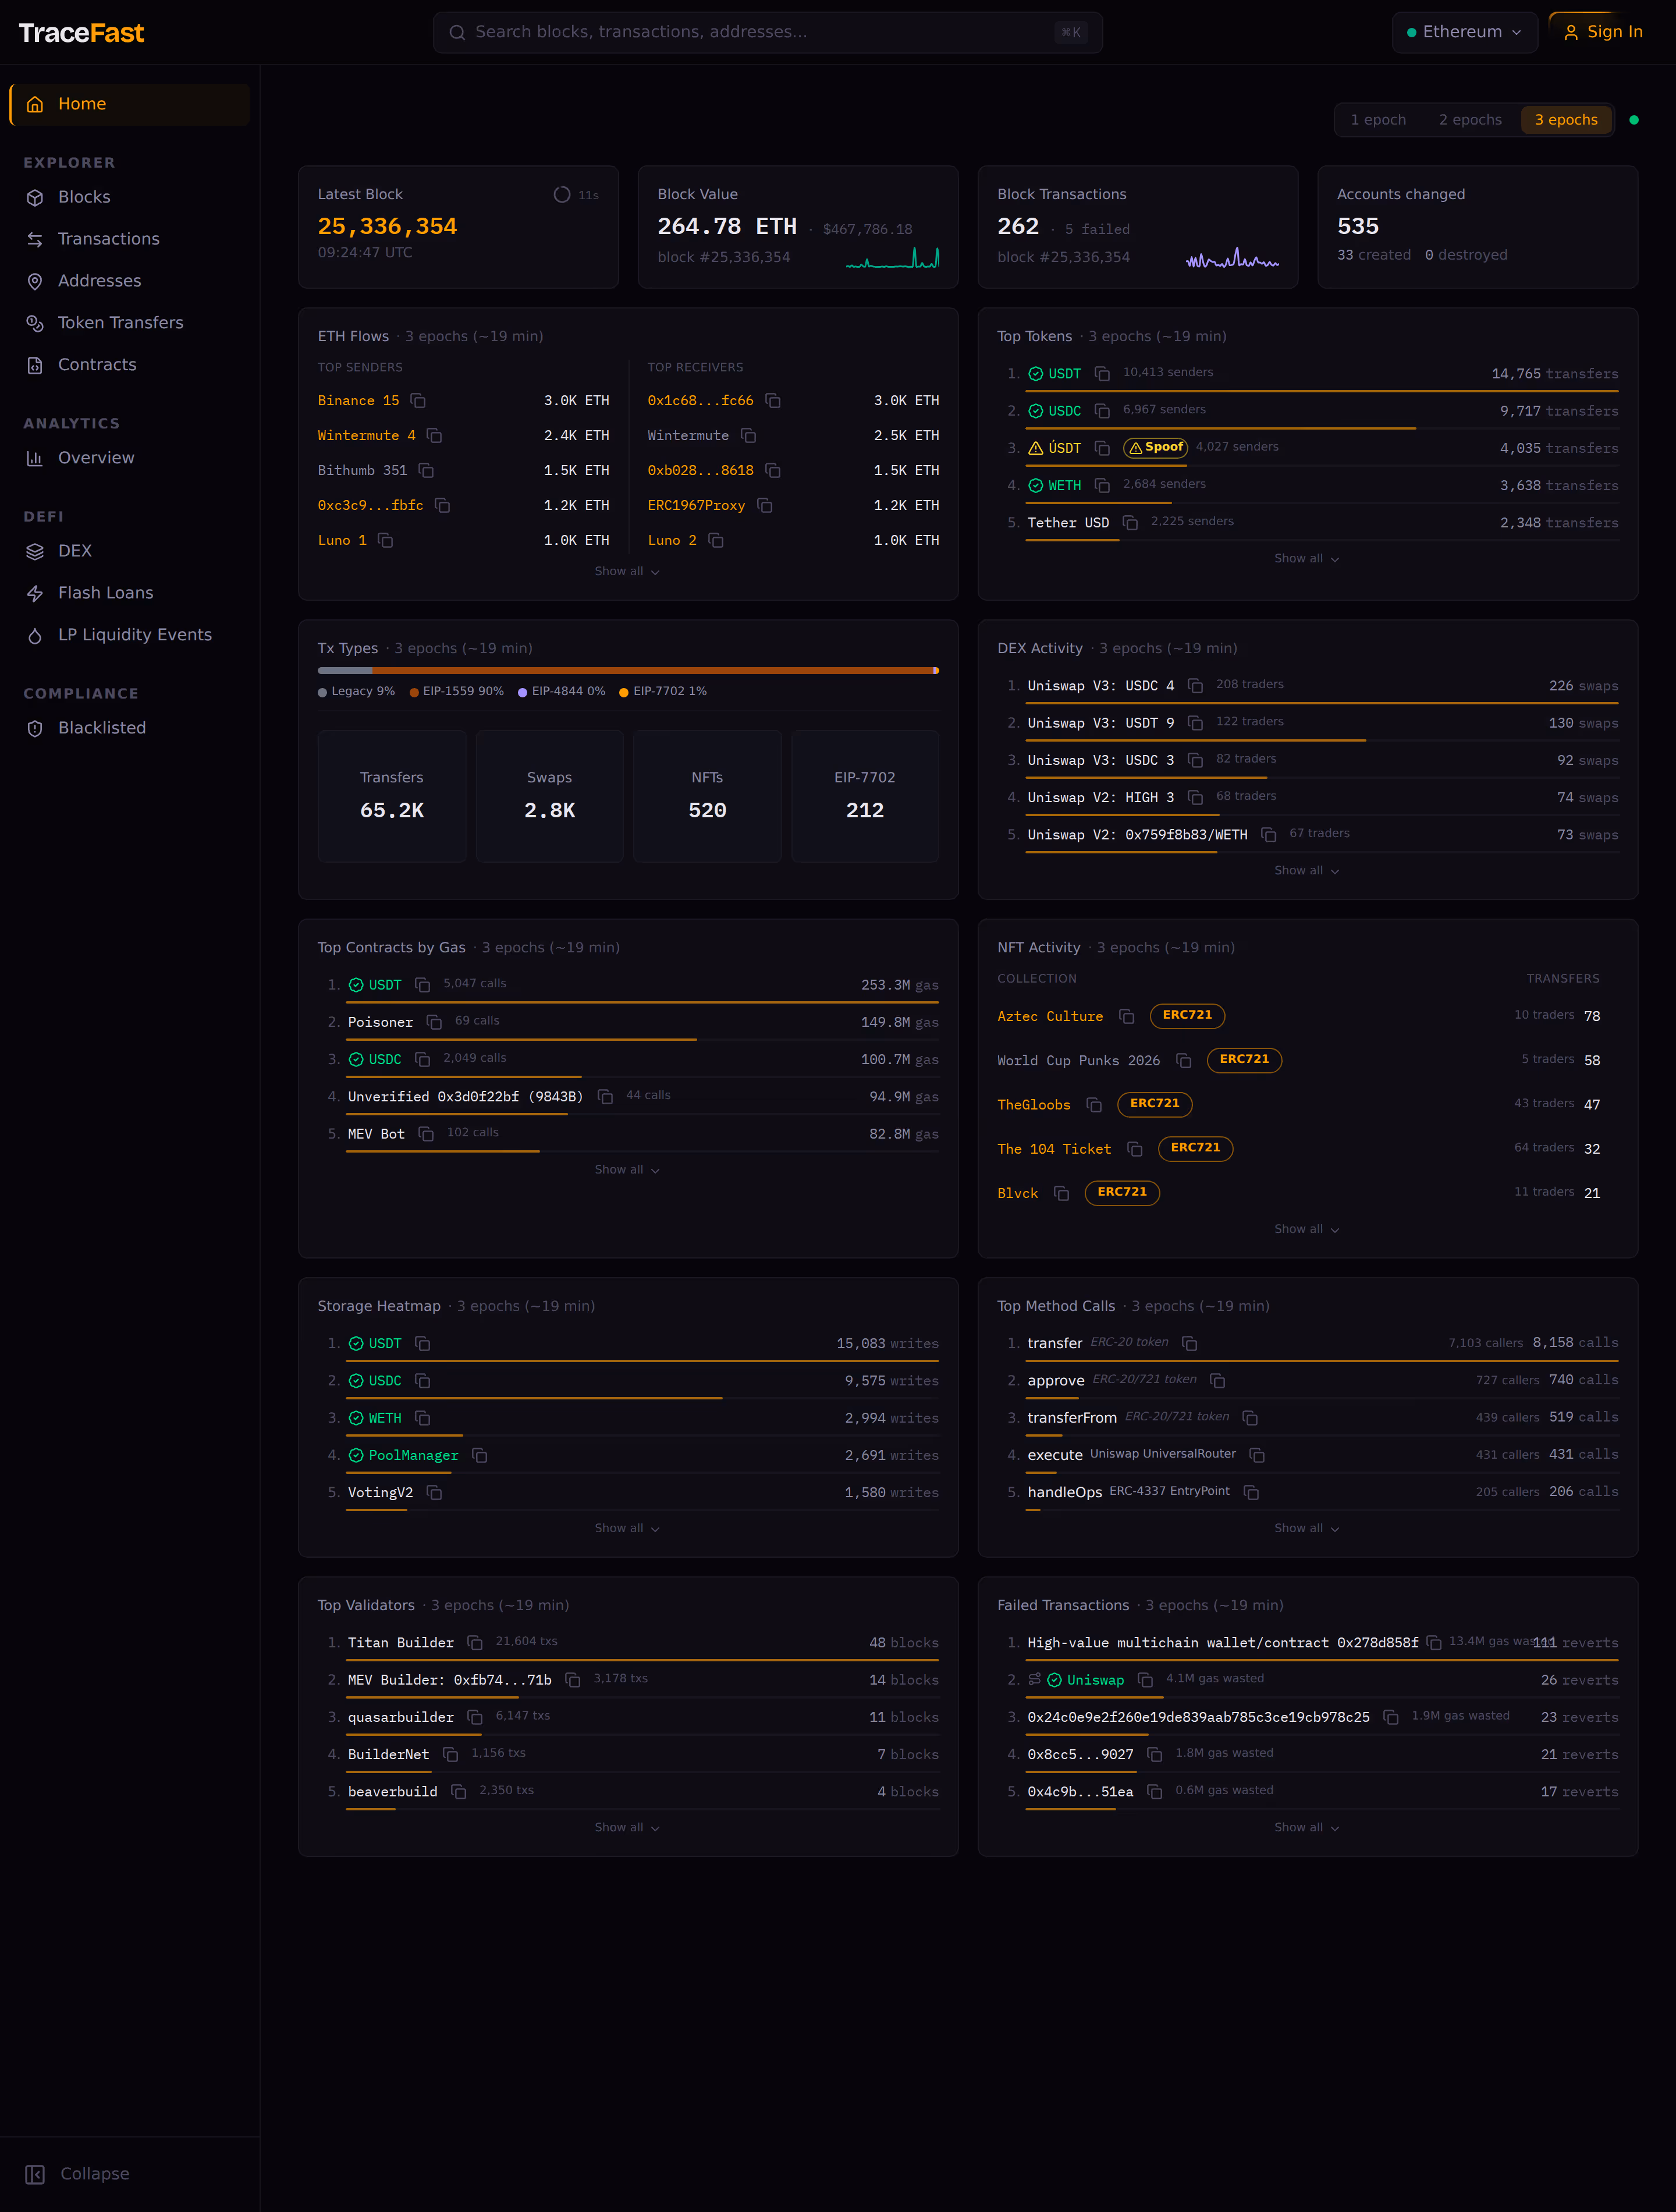Go to the Transactions page
This screenshot has height=2212, width=1676.
point(130,239)
